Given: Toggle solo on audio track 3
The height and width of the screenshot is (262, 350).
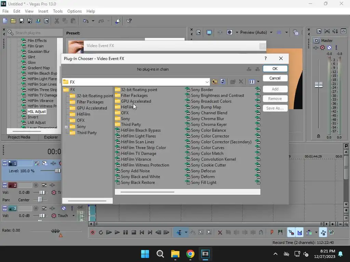Looking at the screenshot, I should pyautogui.click(x=72, y=208).
